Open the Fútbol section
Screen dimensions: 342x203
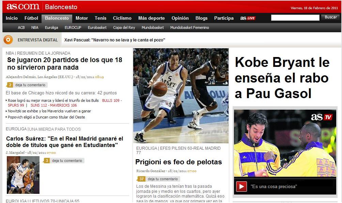(31, 18)
